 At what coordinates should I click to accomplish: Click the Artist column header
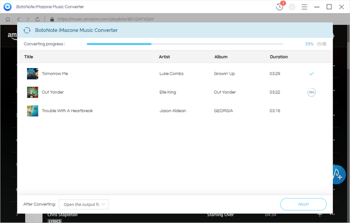(164, 56)
